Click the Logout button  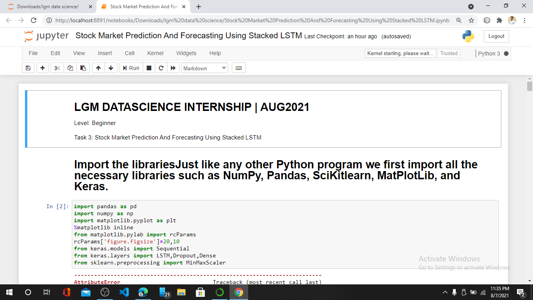coord(496,36)
